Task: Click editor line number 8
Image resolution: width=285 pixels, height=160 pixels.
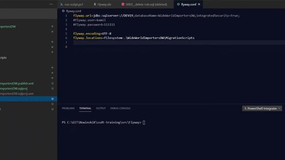Action: [66, 47]
